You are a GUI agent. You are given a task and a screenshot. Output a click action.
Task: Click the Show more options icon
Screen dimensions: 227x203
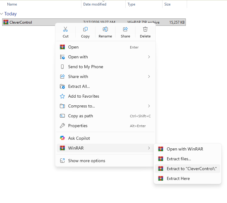coord(62,161)
